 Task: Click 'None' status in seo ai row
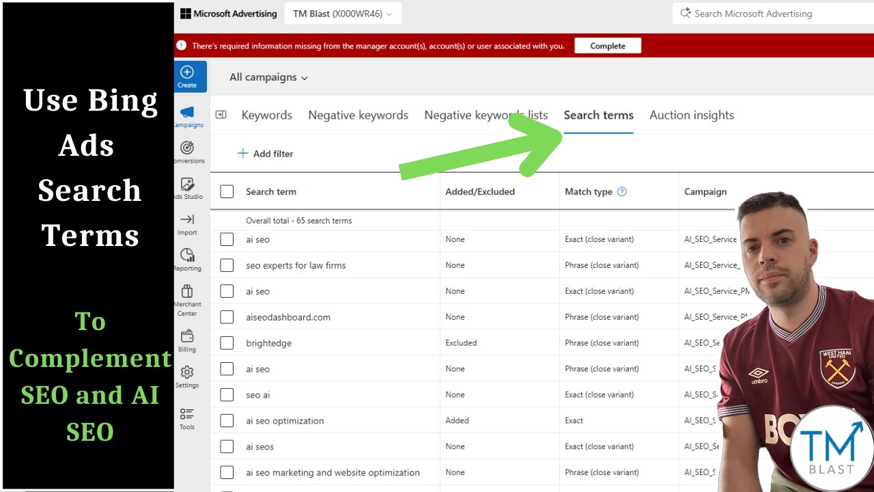[455, 395]
